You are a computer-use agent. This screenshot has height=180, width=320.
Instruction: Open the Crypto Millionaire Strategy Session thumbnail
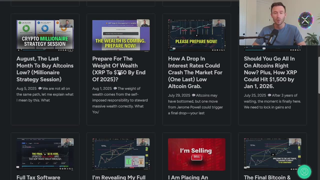click(x=45, y=35)
